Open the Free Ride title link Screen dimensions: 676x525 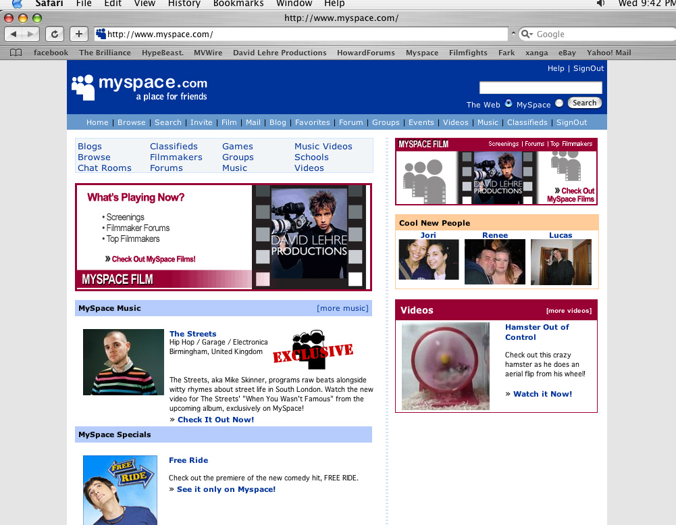click(188, 460)
